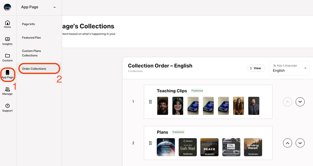The height and width of the screenshot is (166, 313).
Task: Move Plans collection up
Action: coord(288,143)
